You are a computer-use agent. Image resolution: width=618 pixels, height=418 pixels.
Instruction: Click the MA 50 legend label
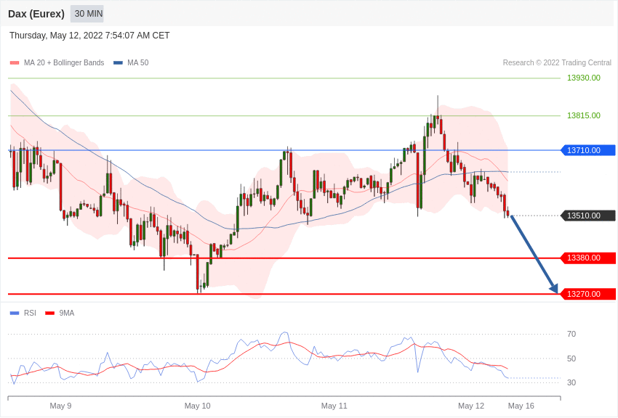click(x=138, y=63)
